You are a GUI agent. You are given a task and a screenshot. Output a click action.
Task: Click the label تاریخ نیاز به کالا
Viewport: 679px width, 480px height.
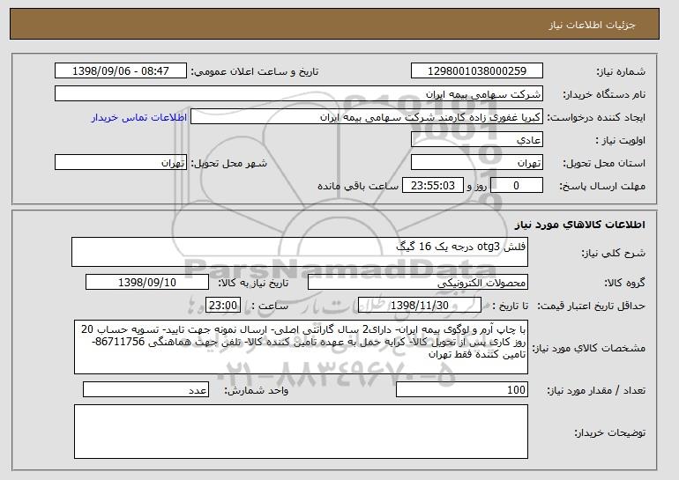click(253, 284)
